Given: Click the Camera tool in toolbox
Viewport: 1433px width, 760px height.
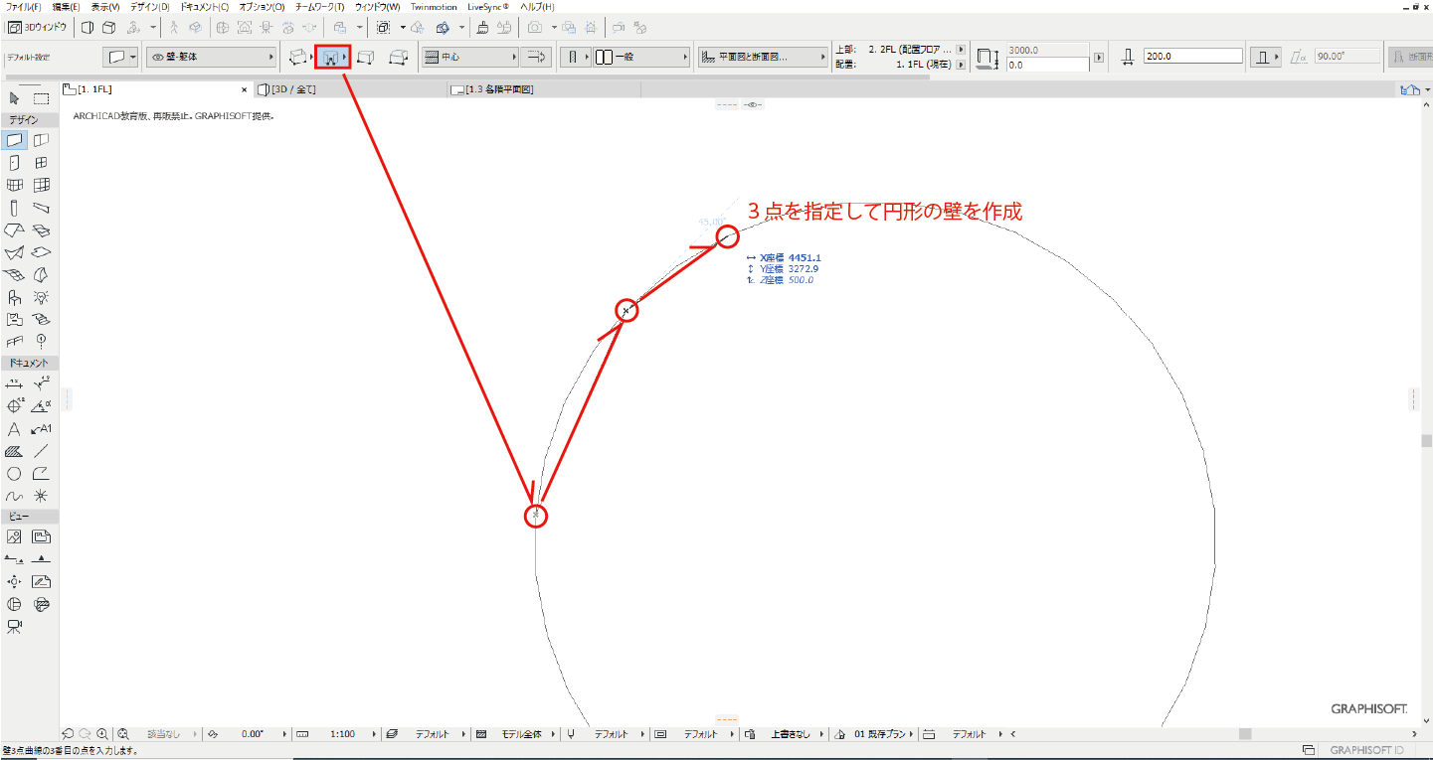Looking at the screenshot, I should pyautogui.click(x=14, y=627).
